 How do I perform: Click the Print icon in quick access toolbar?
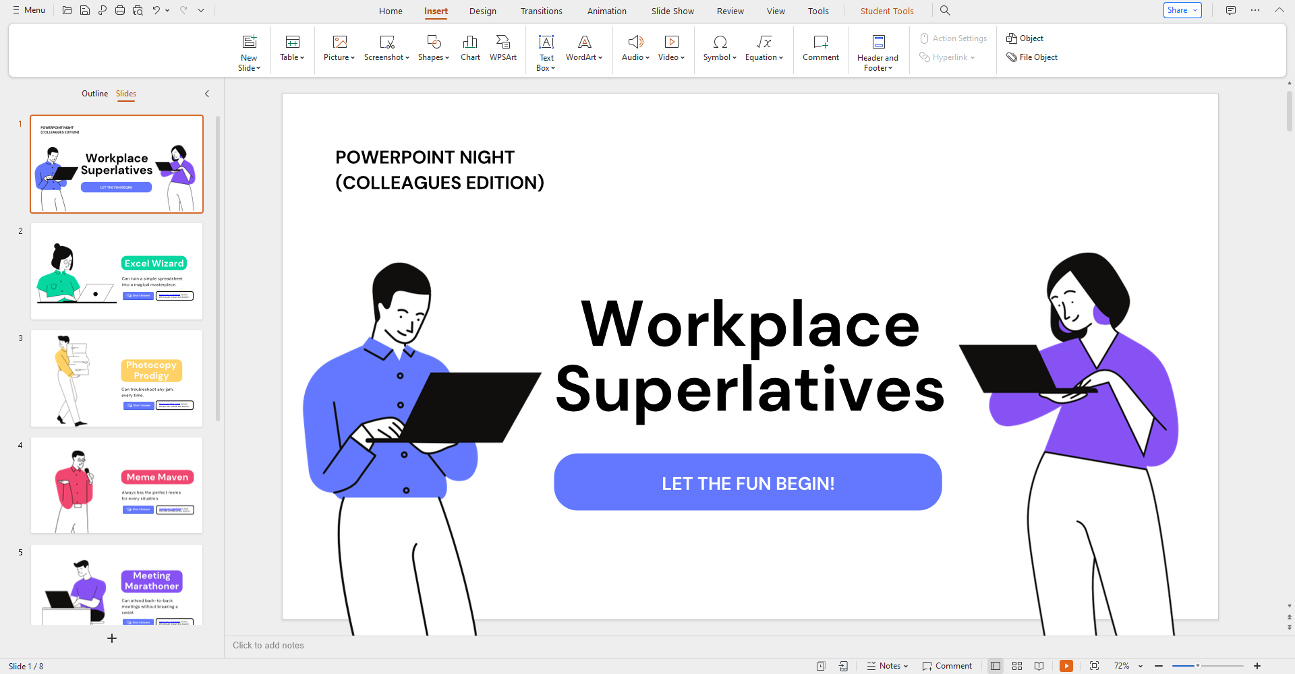(x=120, y=11)
